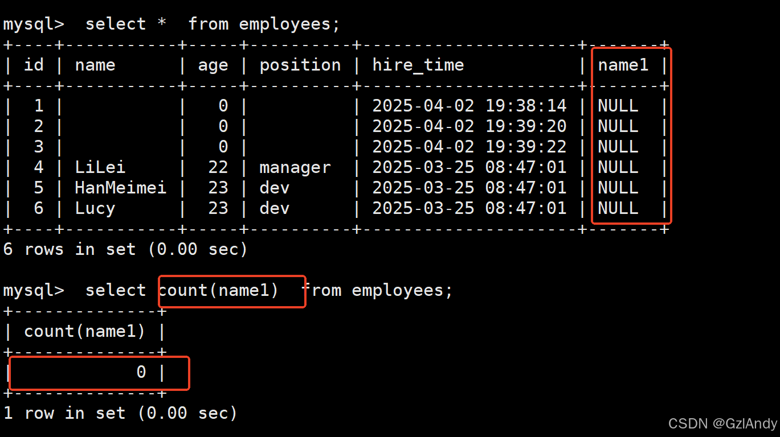Click the NULL value in LiLei's row
This screenshot has width=780, height=437.
coord(618,167)
